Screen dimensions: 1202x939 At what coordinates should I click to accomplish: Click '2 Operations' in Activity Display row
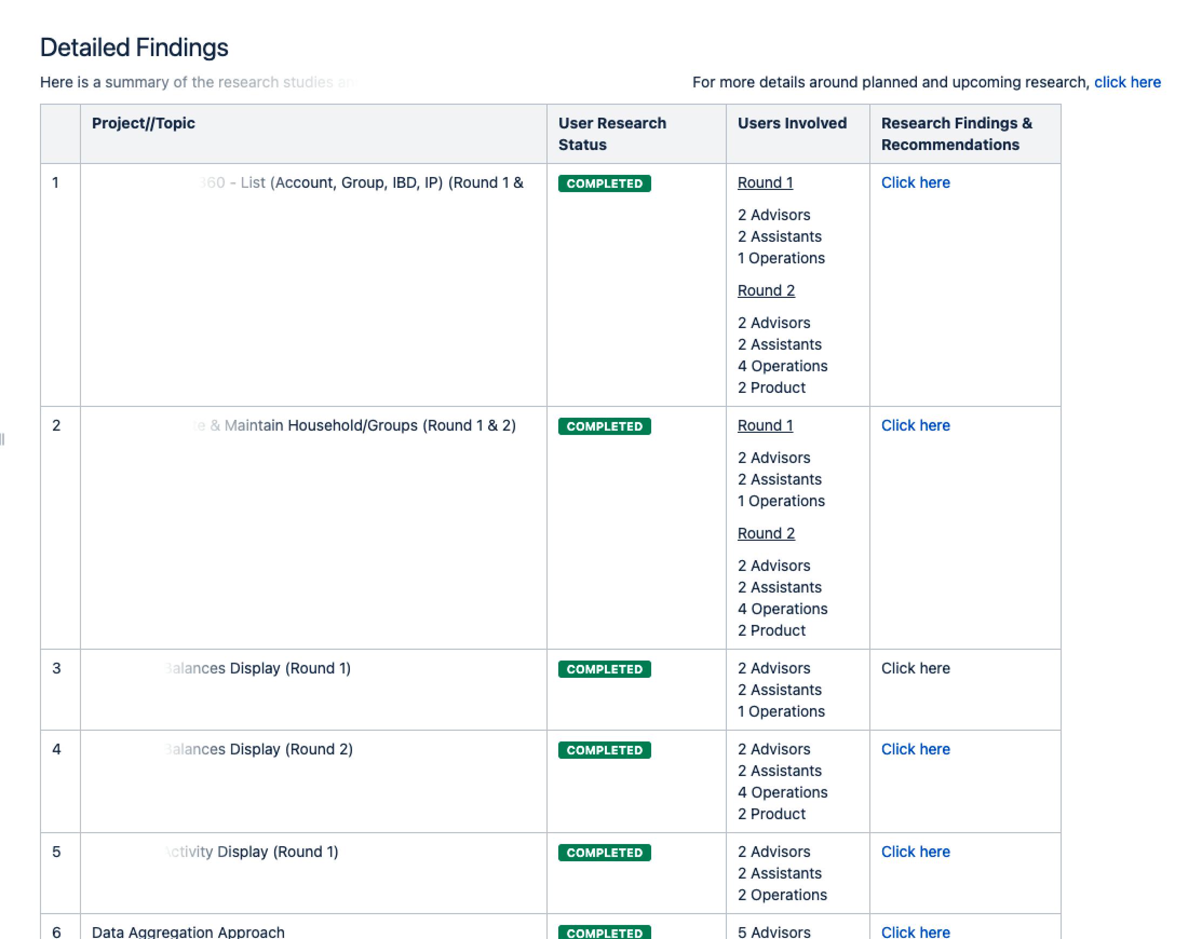tap(782, 895)
